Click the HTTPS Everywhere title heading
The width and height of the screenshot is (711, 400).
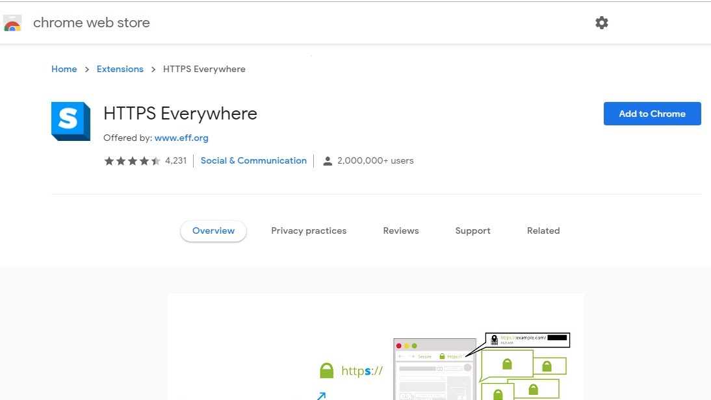(180, 114)
